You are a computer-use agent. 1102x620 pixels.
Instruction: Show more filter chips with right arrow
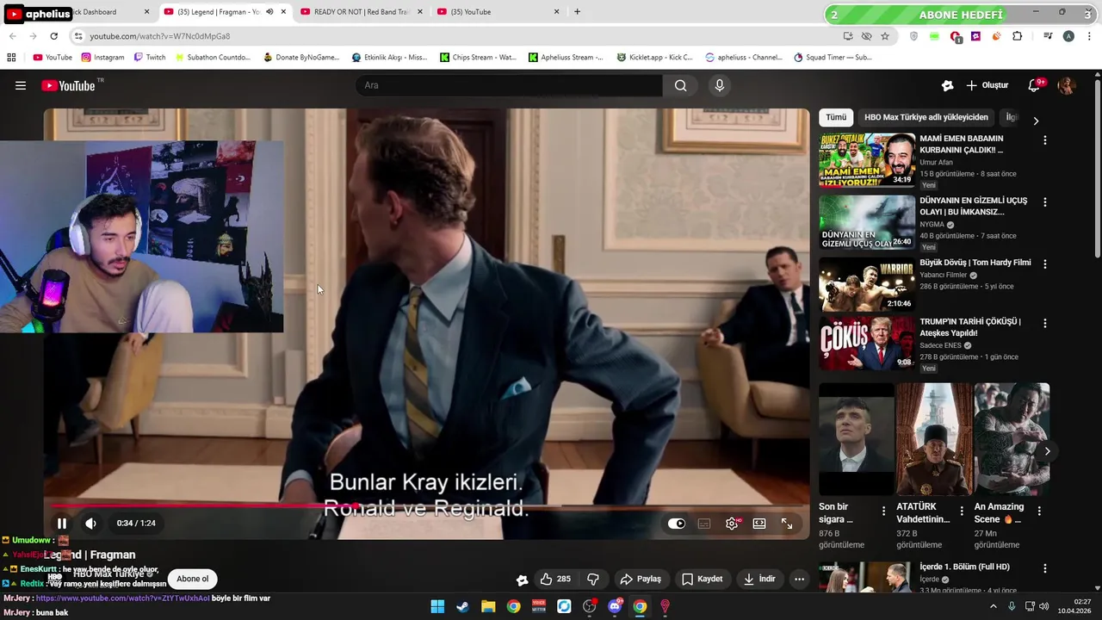pos(1036,121)
